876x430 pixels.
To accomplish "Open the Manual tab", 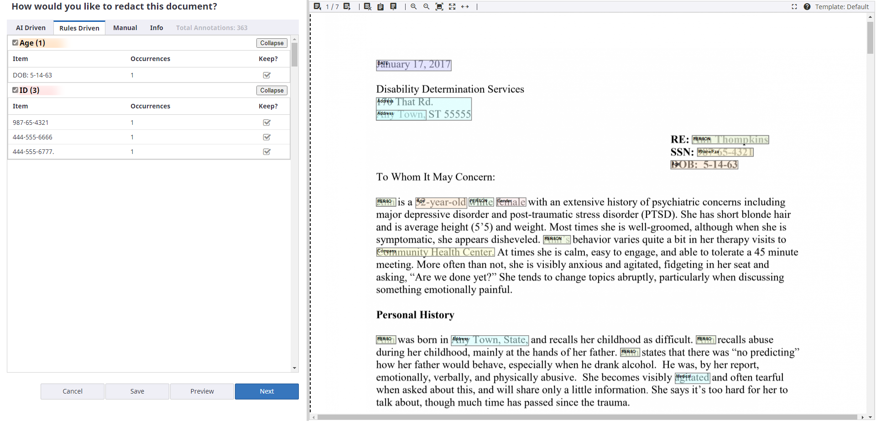I will [125, 28].
